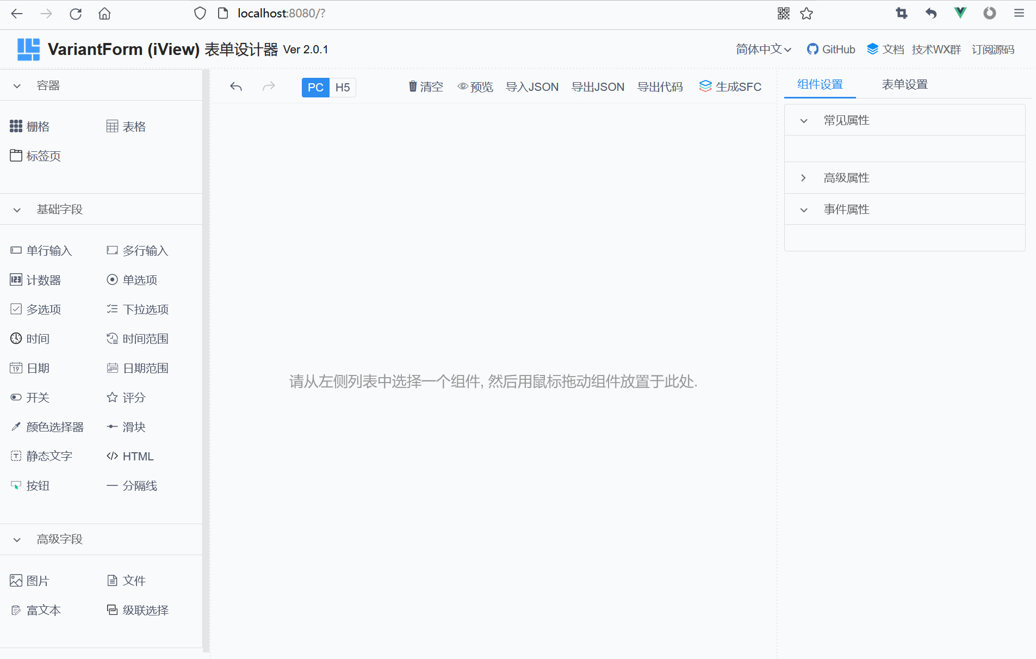Switch layout to H5 mode
Screen dimensions: 1036x659
click(x=343, y=87)
